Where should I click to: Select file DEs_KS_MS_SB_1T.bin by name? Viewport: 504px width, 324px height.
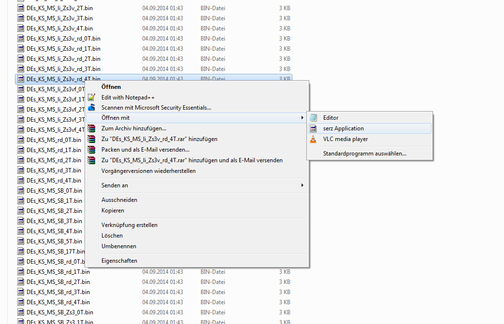coord(54,201)
